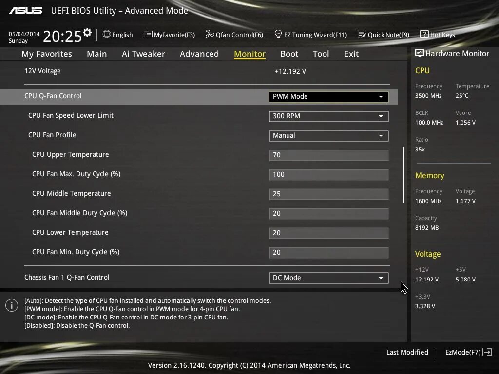The width and height of the screenshot is (499, 374).
Task: Expand CPU Fan Speed Lower Limit dropdown
Action: [329, 116]
